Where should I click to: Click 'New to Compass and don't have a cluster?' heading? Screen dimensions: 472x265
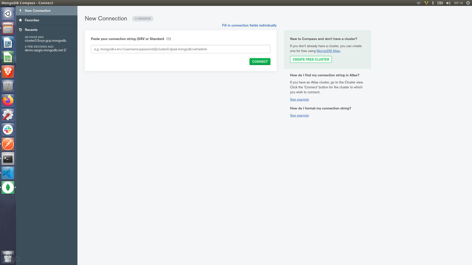[324, 39]
